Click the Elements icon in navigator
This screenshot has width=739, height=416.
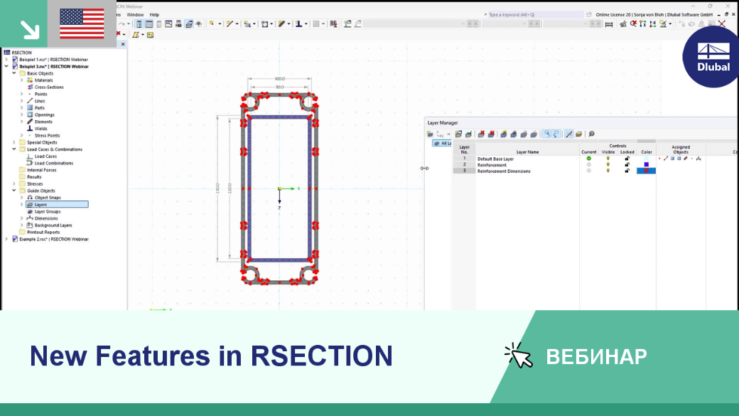click(x=30, y=122)
